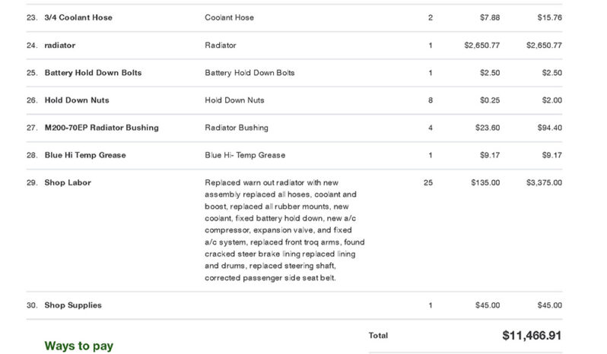Click the Shop Labor work description text
This screenshot has width=607, height=354.
point(284,230)
